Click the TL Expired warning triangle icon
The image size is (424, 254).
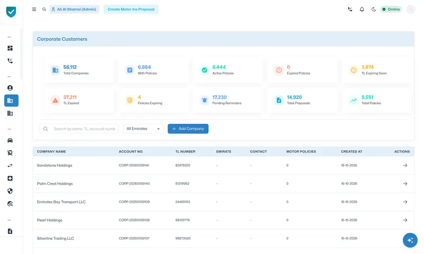[x=56, y=100]
